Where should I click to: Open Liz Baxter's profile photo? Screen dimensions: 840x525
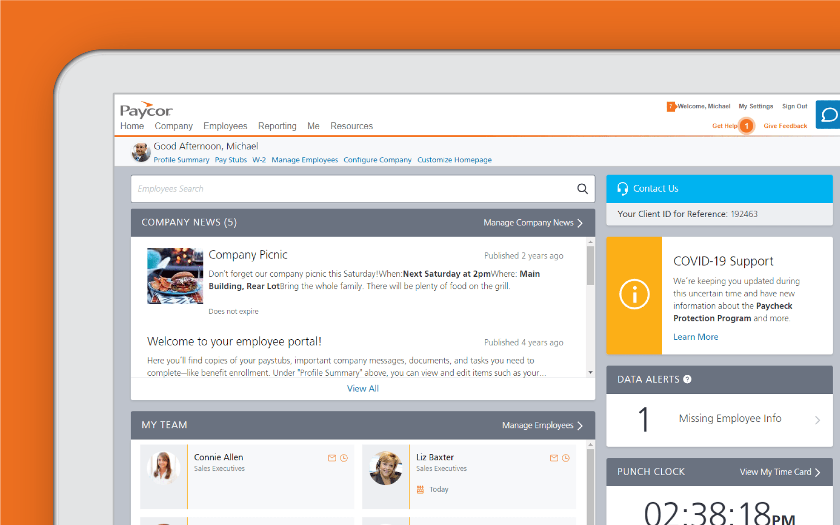385,468
